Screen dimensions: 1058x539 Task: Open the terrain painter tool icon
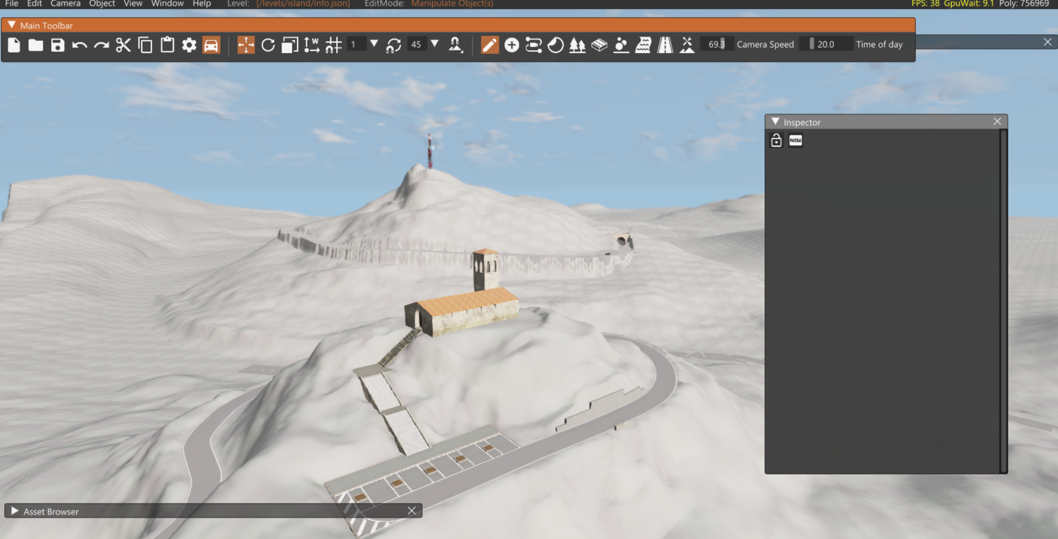coord(621,45)
